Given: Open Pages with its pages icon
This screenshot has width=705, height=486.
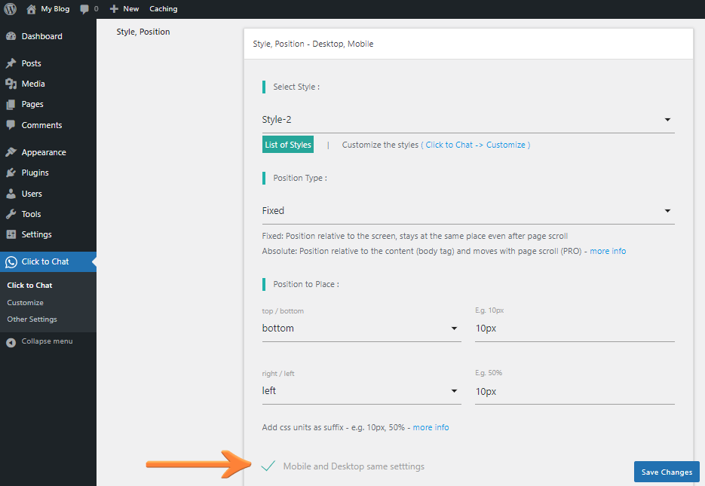Looking at the screenshot, I should coord(11,104).
